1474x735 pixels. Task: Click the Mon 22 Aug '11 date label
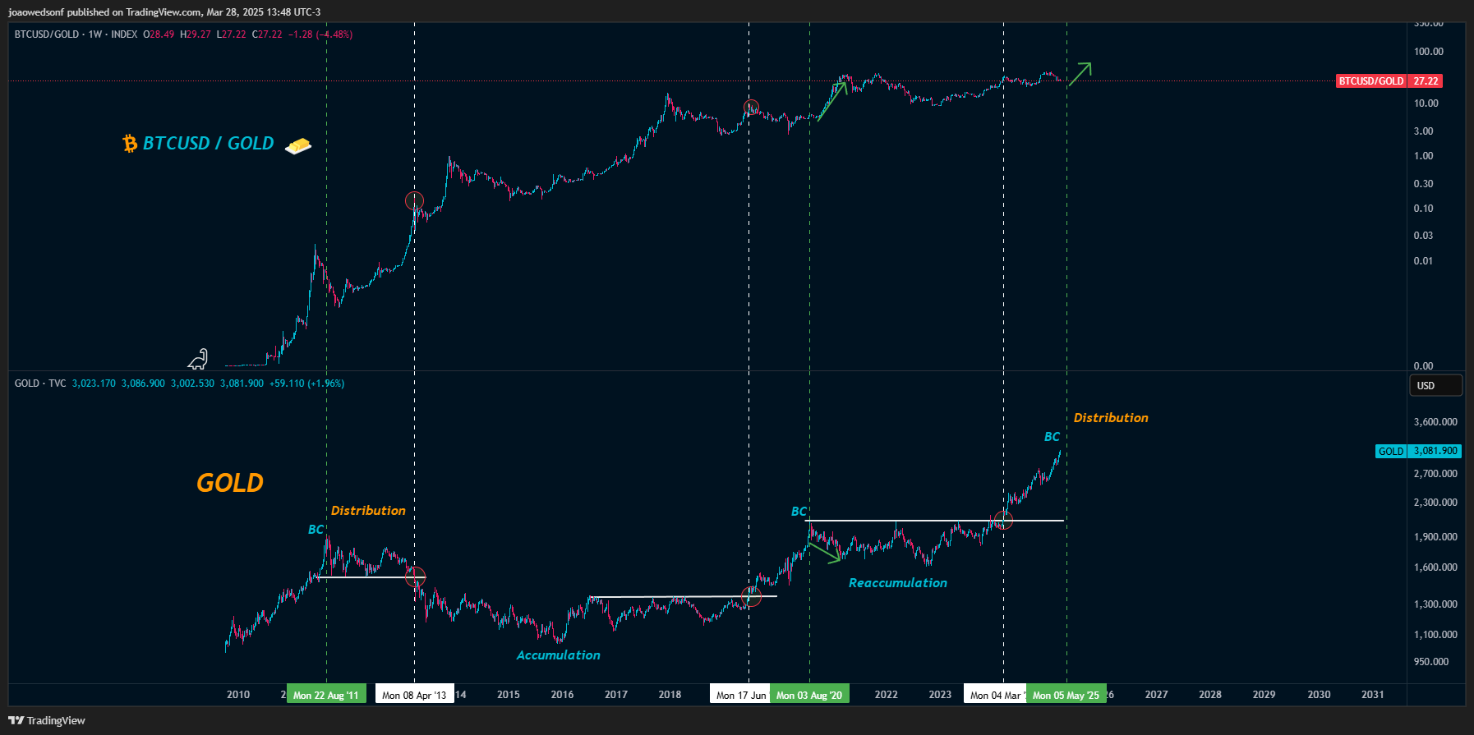coord(326,695)
